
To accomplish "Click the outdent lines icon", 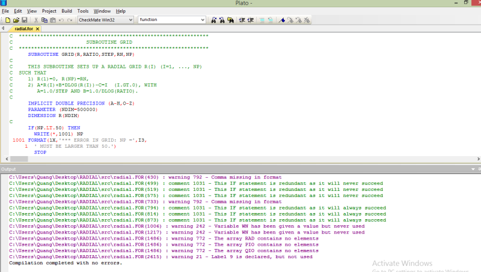I will [251, 20].
